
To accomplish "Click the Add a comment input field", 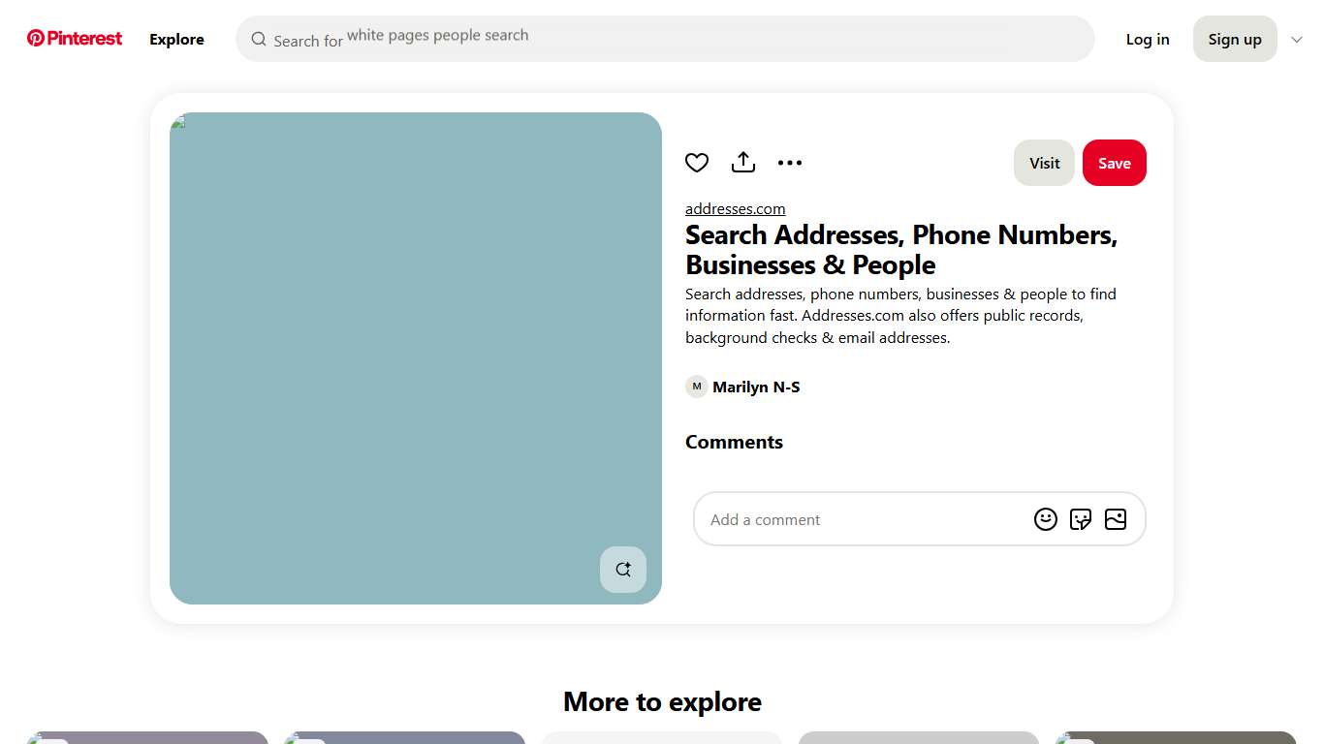I will point(853,519).
